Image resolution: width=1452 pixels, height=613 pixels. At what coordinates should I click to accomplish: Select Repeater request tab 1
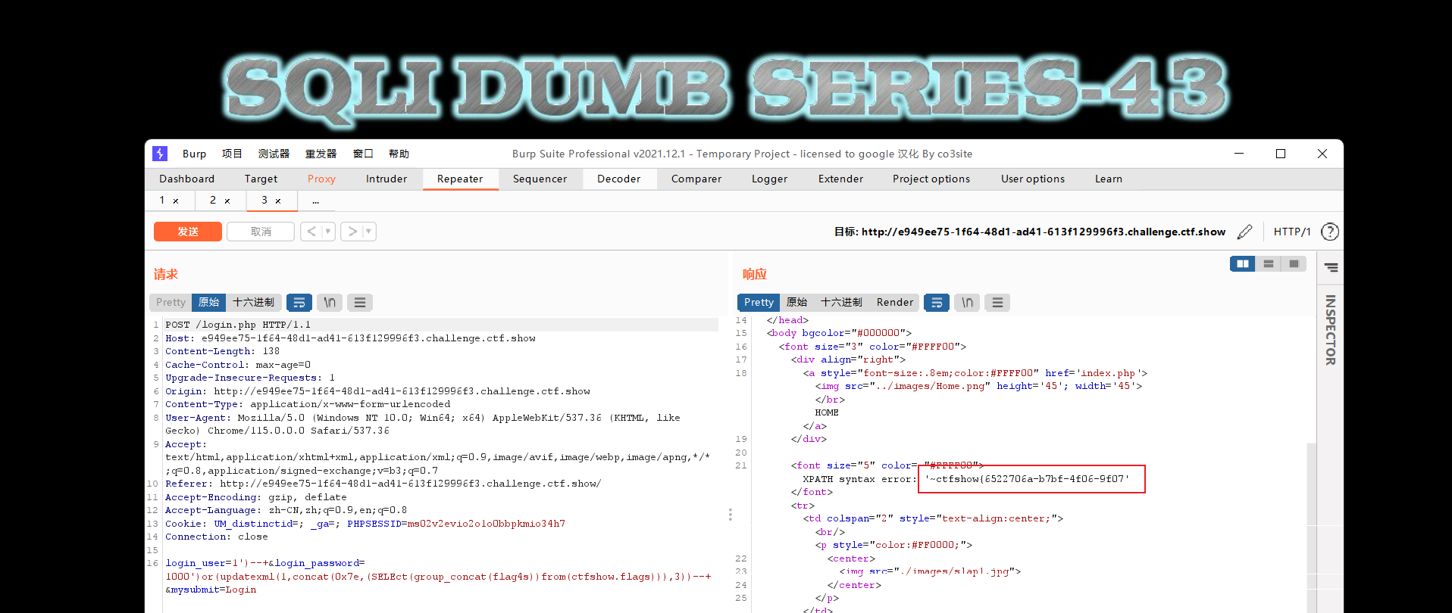(x=161, y=201)
